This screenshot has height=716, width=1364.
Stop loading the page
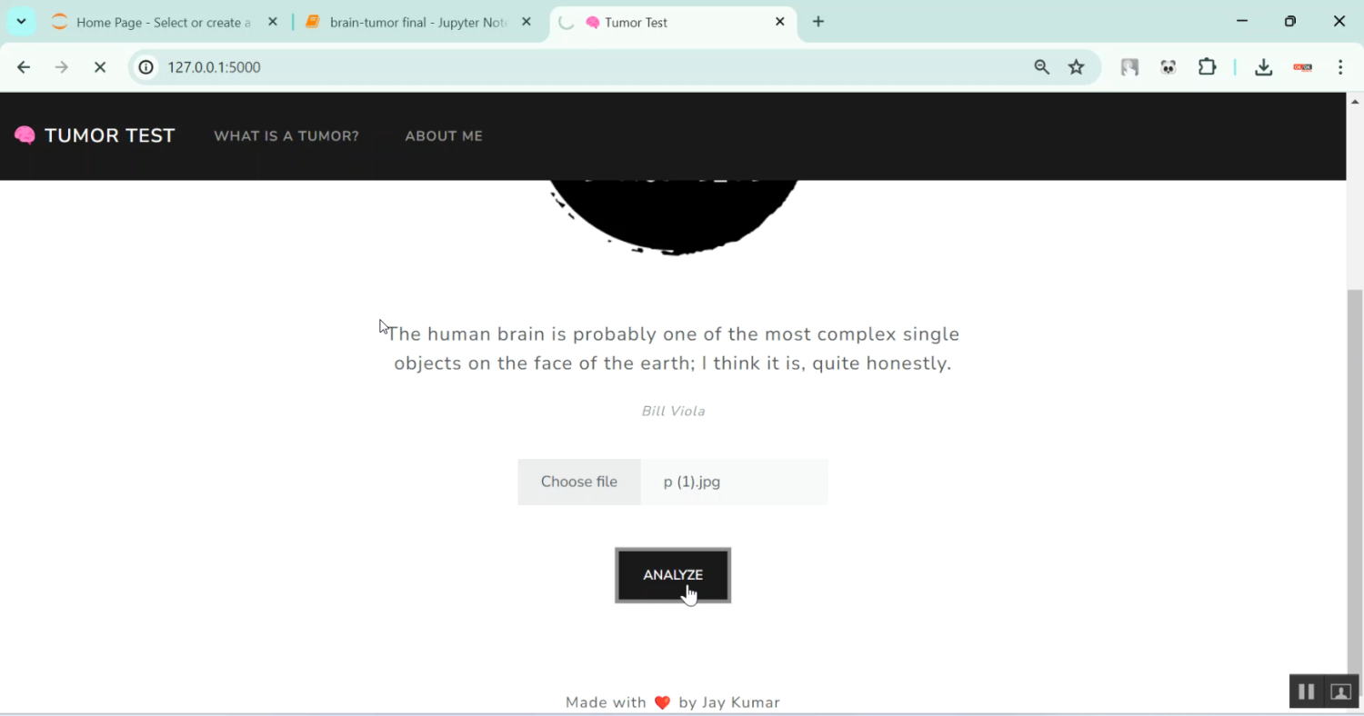pos(100,67)
